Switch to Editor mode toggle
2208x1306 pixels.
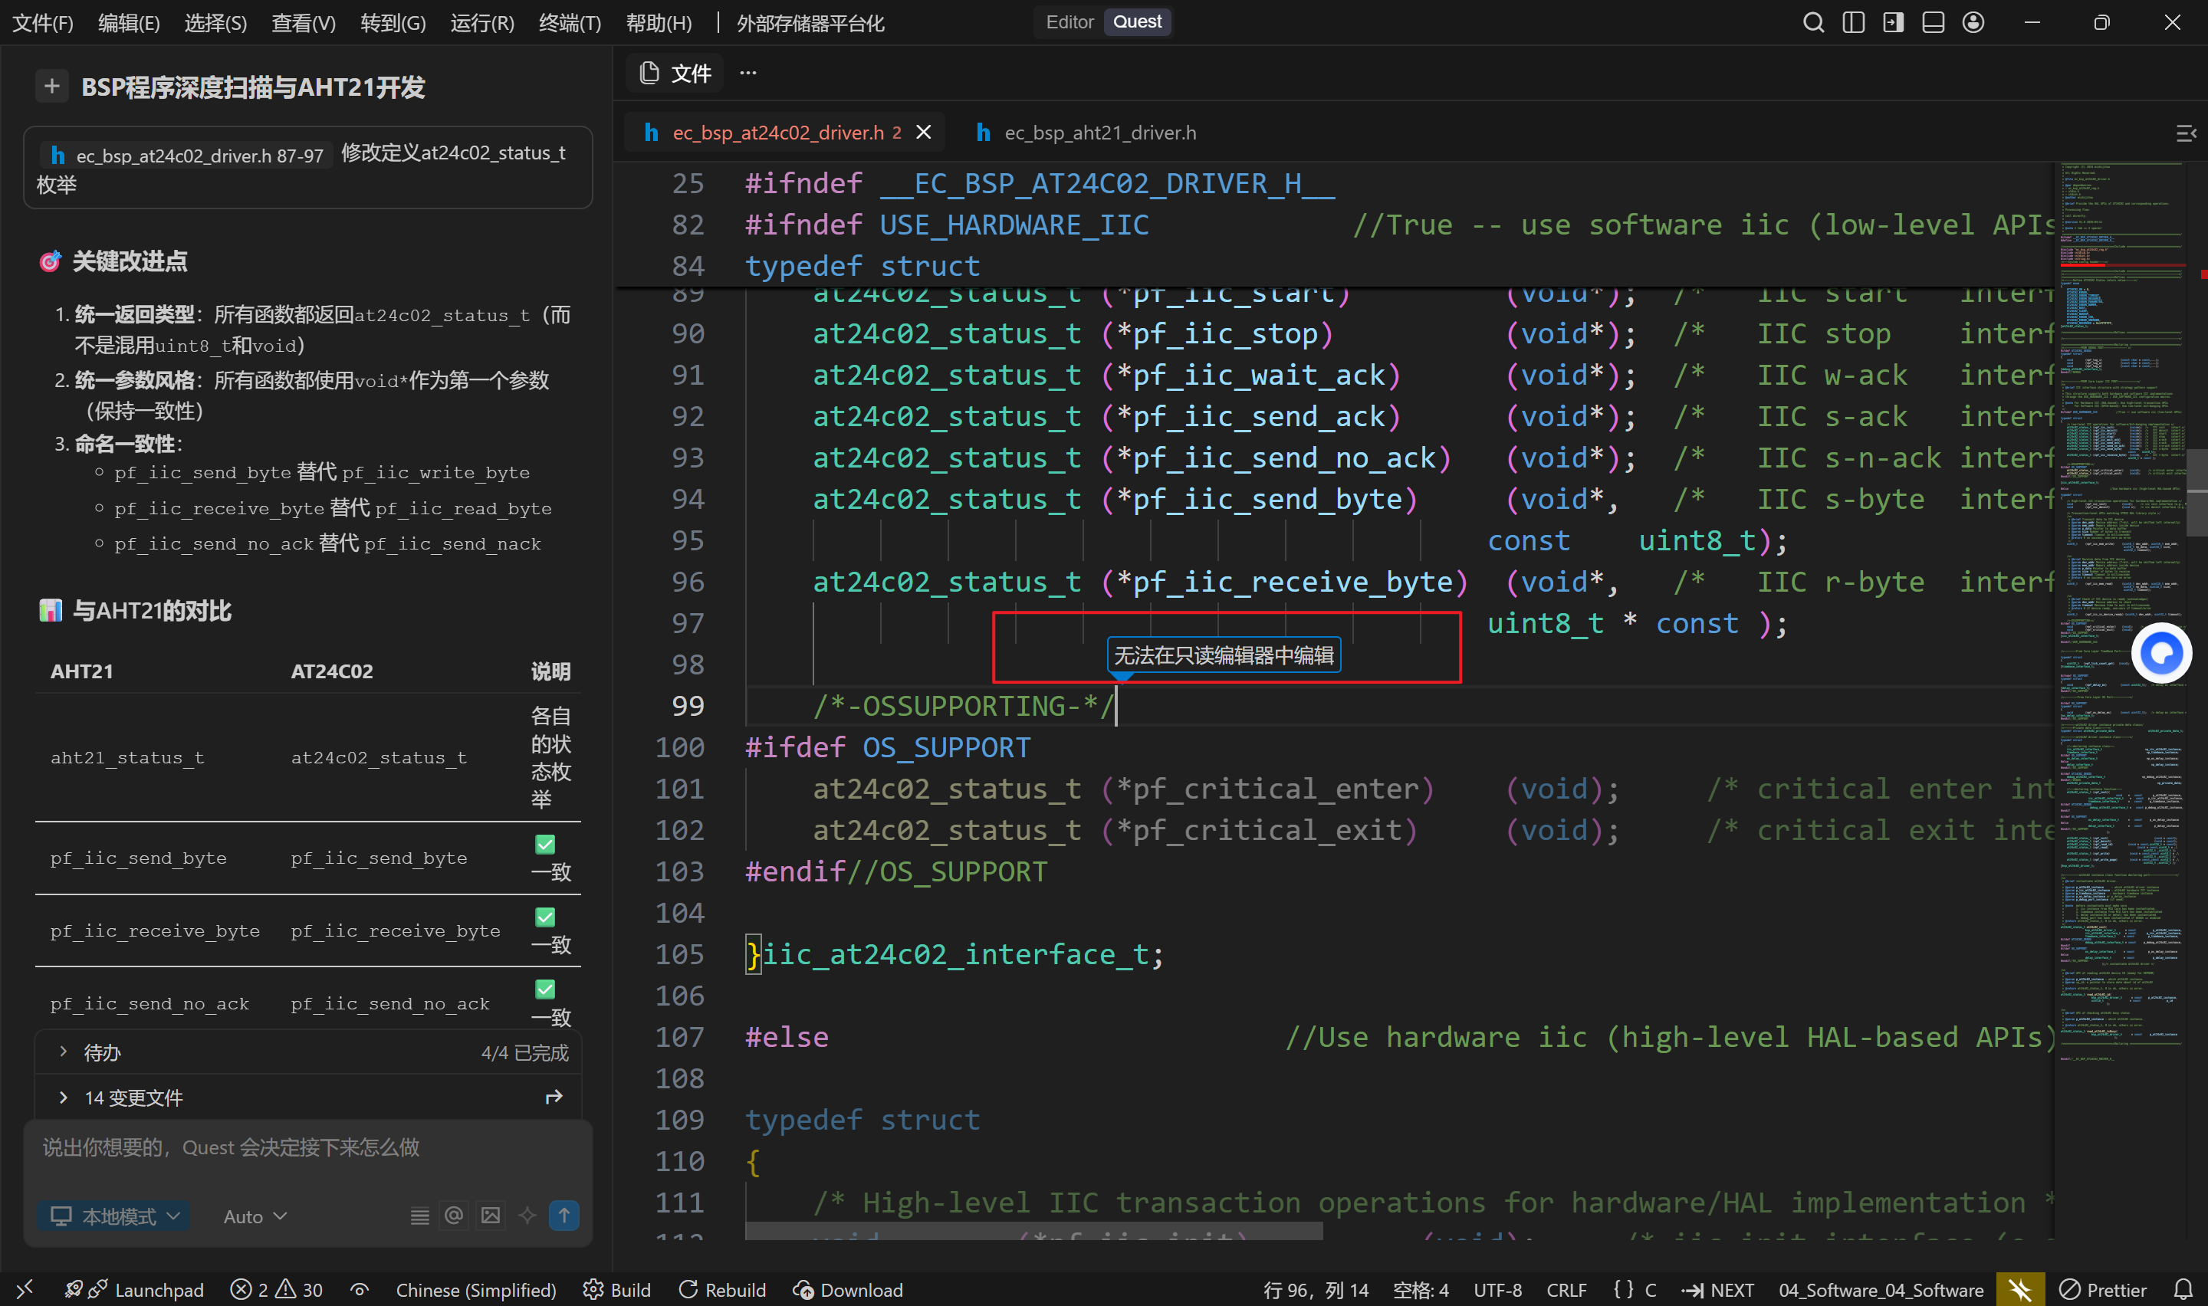click(1069, 22)
